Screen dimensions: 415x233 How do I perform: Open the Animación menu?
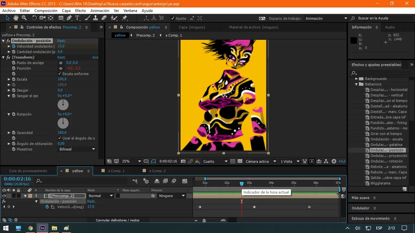(x=100, y=11)
